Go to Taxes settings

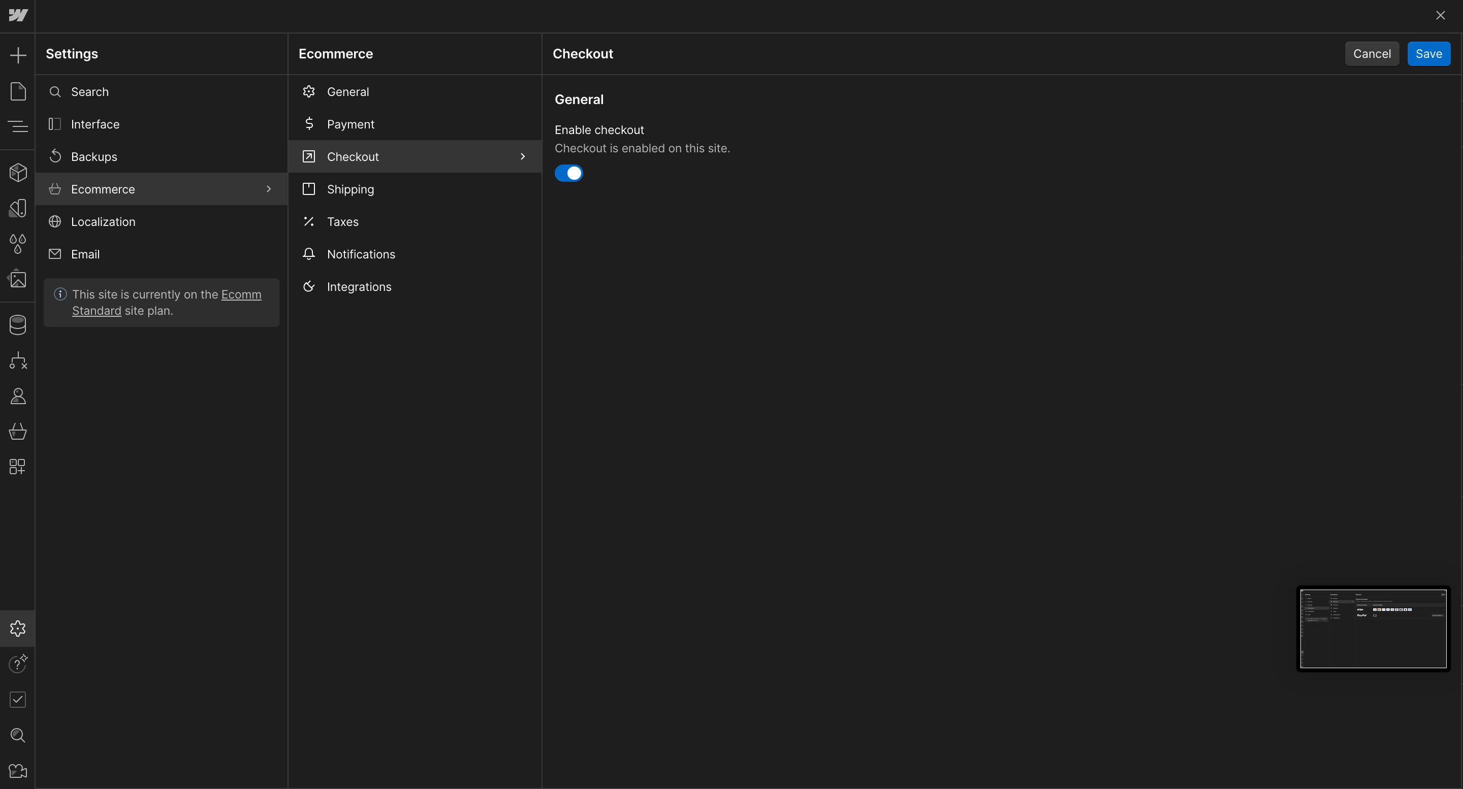point(342,222)
